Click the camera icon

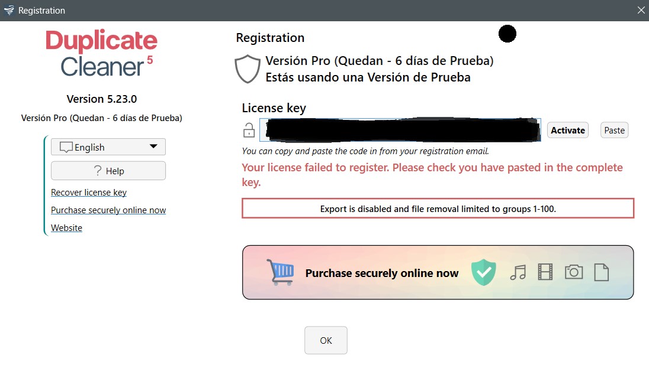574,272
